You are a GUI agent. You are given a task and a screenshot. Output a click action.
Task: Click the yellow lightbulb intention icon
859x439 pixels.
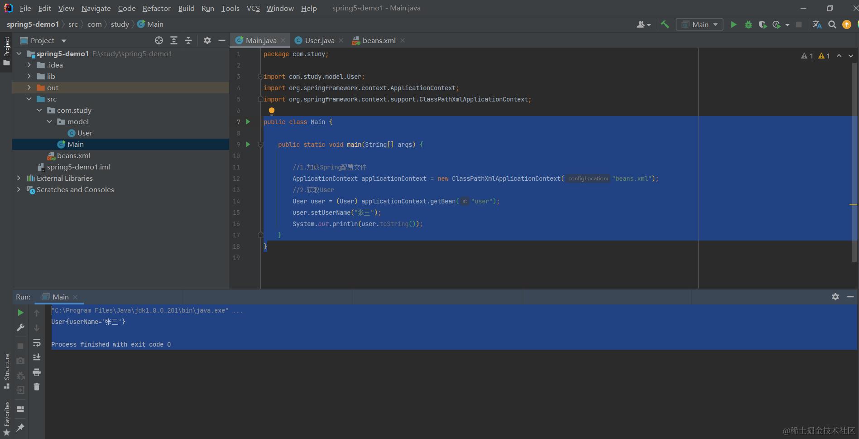point(272,111)
